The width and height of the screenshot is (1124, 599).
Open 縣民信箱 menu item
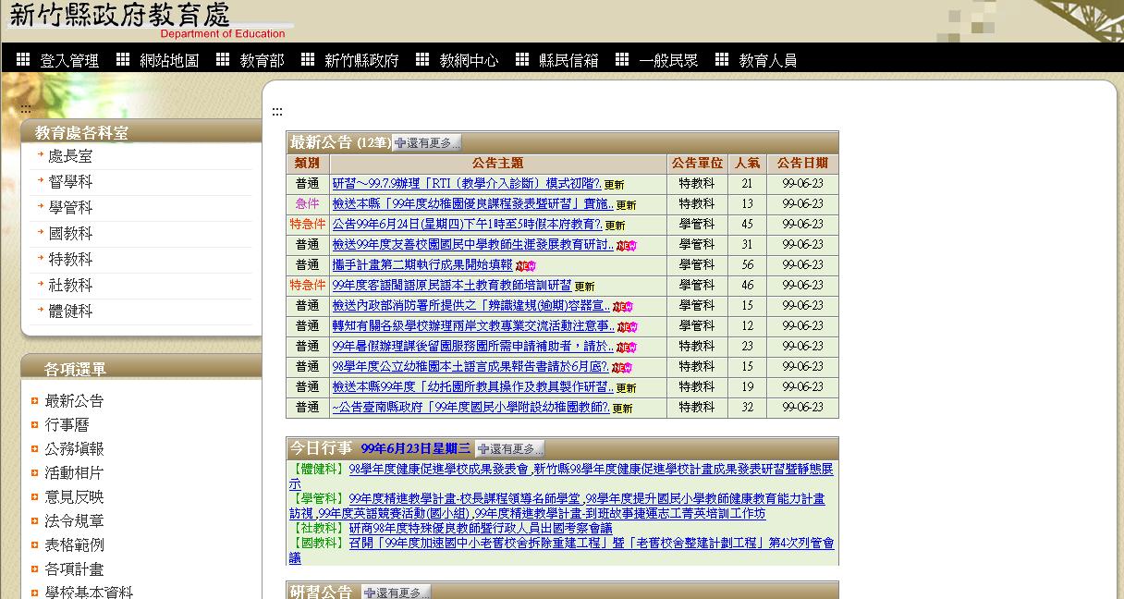pos(568,60)
